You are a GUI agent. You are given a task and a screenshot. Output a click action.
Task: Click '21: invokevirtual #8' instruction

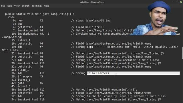coord(27,54)
